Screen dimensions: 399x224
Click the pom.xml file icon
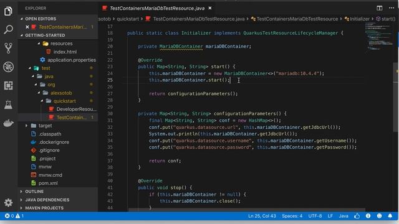pos(33,183)
